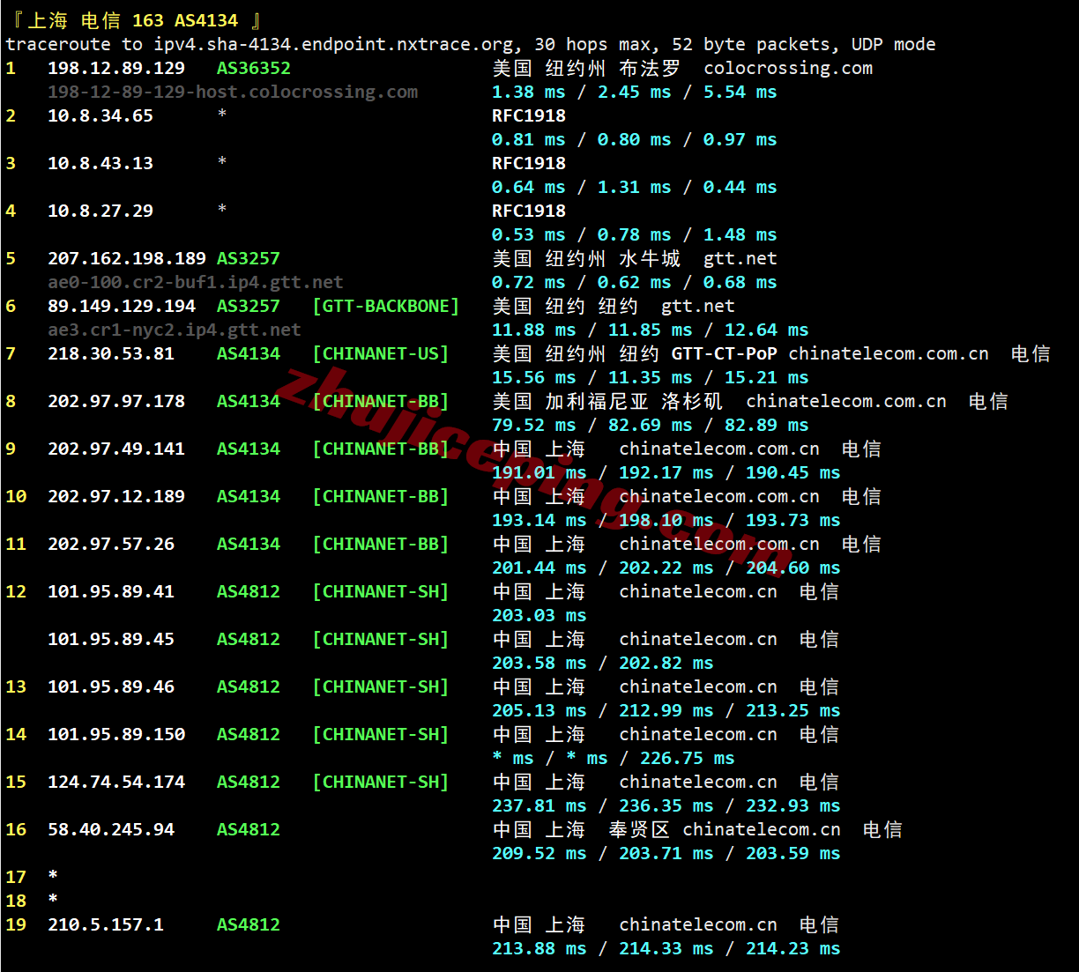Click the IP address 207.162.198.189

(126, 259)
